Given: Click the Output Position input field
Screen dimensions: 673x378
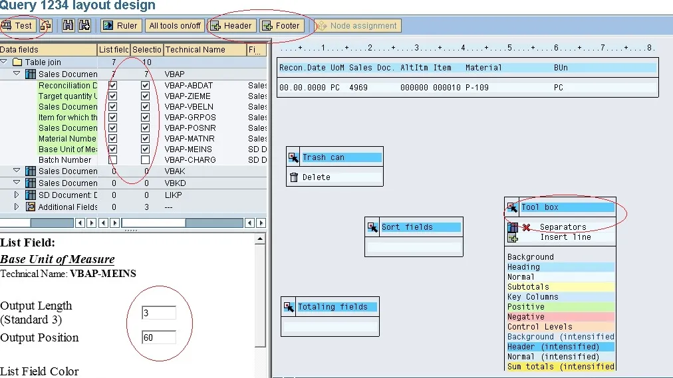Looking at the screenshot, I should click(x=159, y=337).
